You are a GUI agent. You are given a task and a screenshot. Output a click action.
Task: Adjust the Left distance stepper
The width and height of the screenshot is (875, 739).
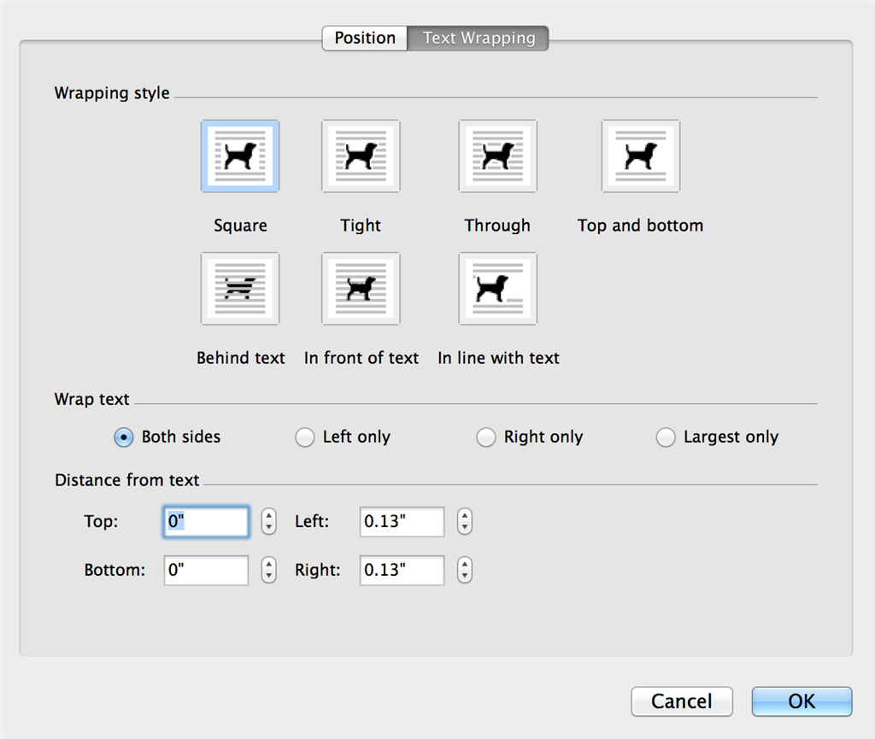tap(465, 521)
